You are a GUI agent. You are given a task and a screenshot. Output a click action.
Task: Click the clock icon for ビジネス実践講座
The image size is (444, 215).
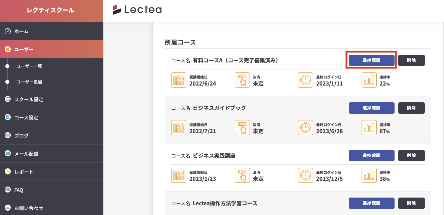coord(305,175)
